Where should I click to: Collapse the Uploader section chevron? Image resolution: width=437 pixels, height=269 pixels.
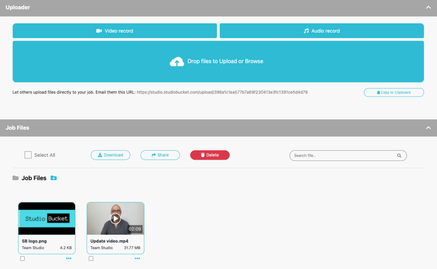[x=428, y=8]
